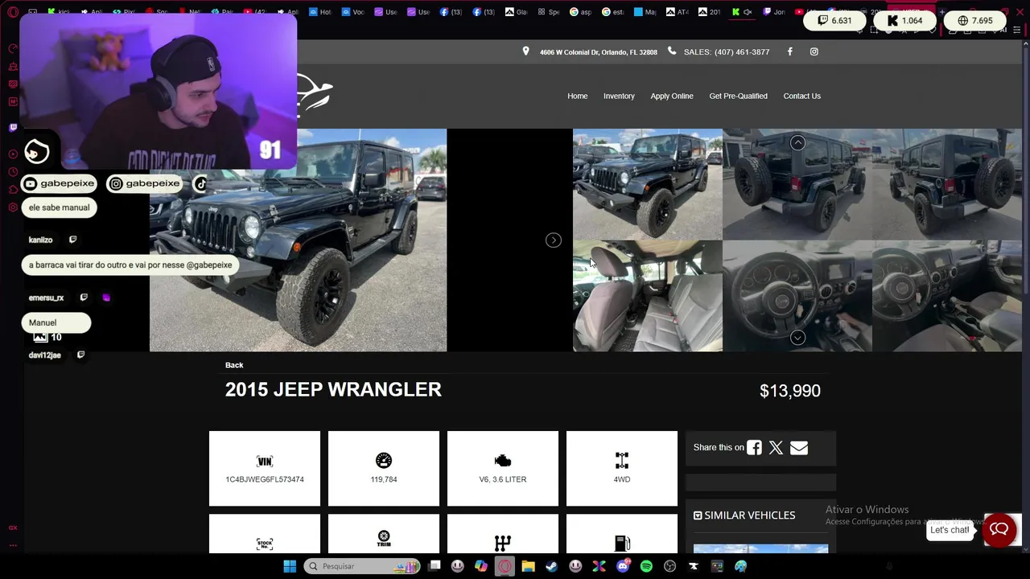This screenshot has width=1030, height=579.
Task: Select top-right side-view Jeep thumbnail
Action: coord(947,184)
